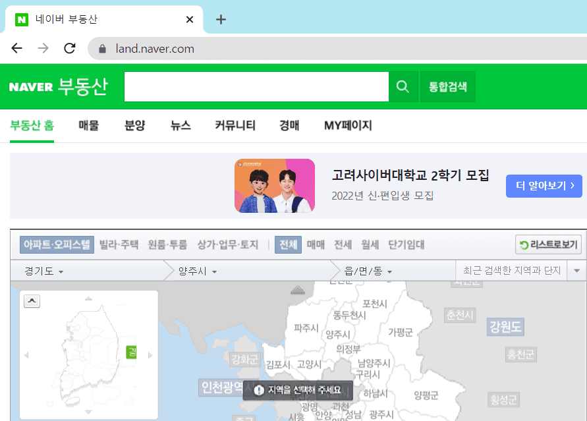Collapse the mini-map panel
This screenshot has width=587, height=421.
tap(32, 301)
